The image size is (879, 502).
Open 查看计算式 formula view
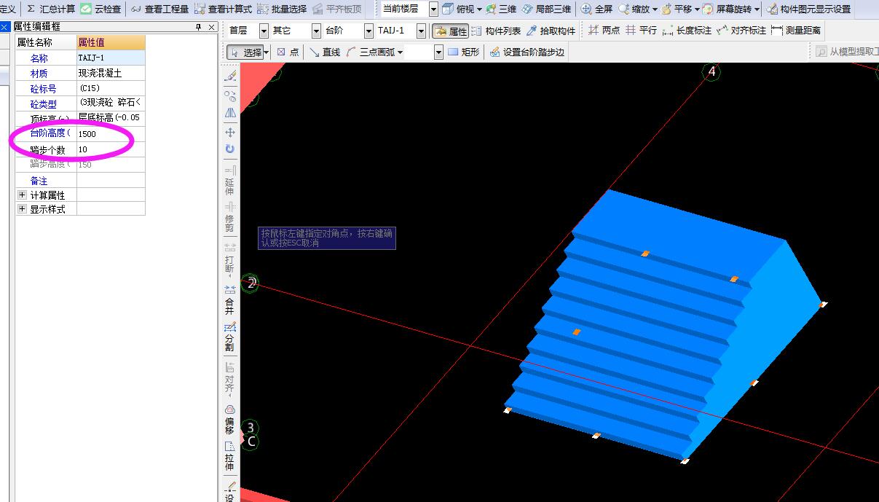coord(224,9)
